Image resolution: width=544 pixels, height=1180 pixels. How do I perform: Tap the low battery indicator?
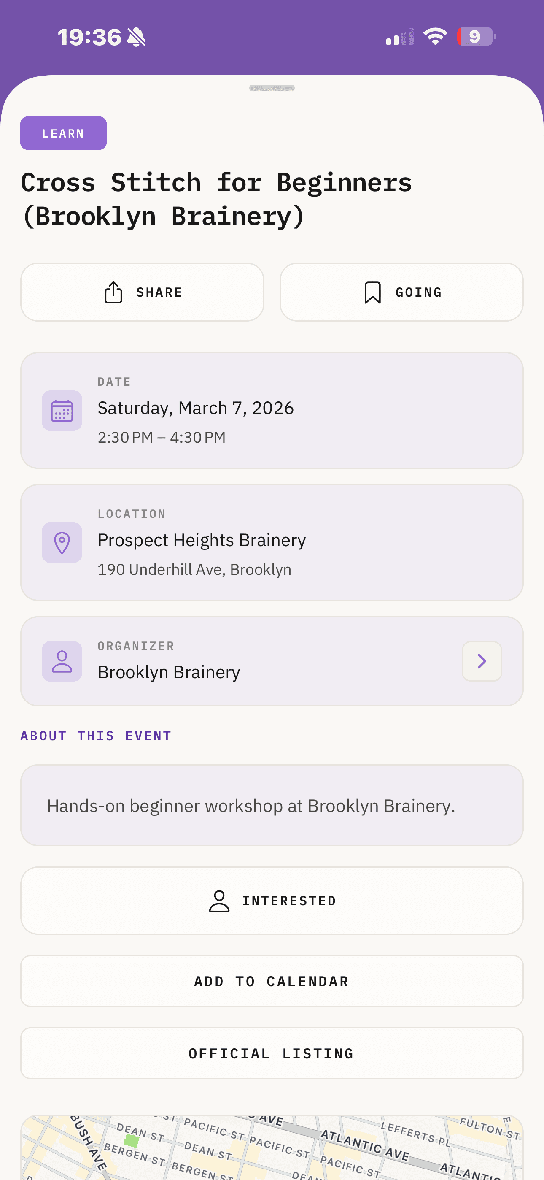click(x=475, y=37)
